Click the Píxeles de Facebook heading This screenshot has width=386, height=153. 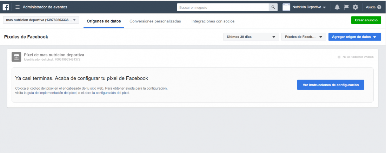[x=26, y=37]
